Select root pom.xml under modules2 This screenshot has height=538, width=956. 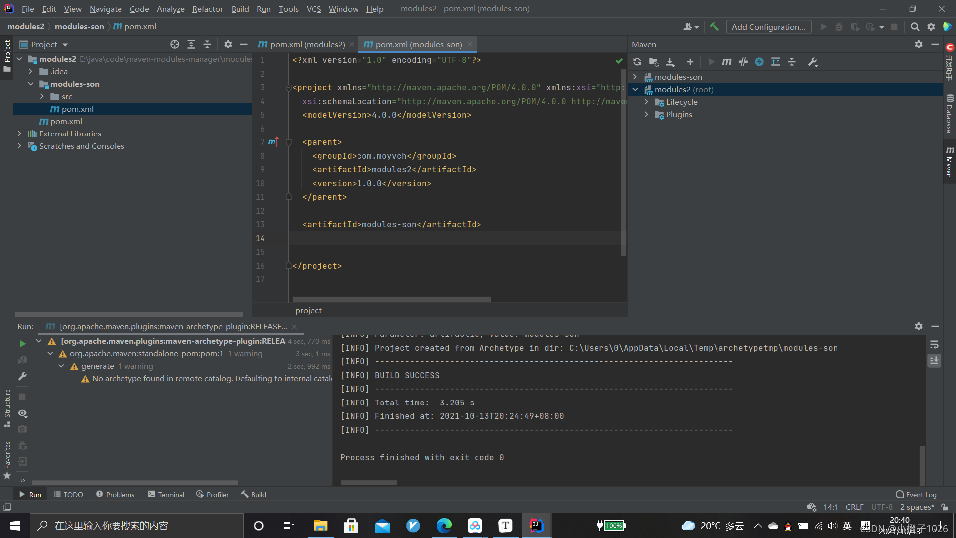(66, 121)
